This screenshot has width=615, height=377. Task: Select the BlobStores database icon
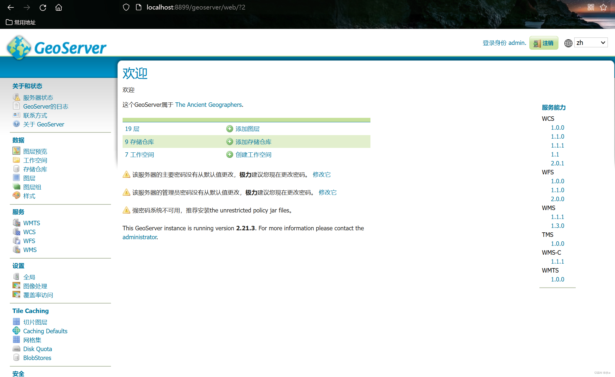[17, 357]
